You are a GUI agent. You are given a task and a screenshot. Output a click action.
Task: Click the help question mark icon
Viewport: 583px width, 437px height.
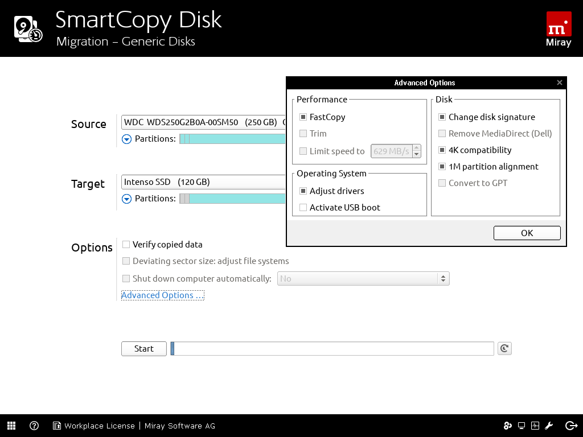click(x=34, y=426)
